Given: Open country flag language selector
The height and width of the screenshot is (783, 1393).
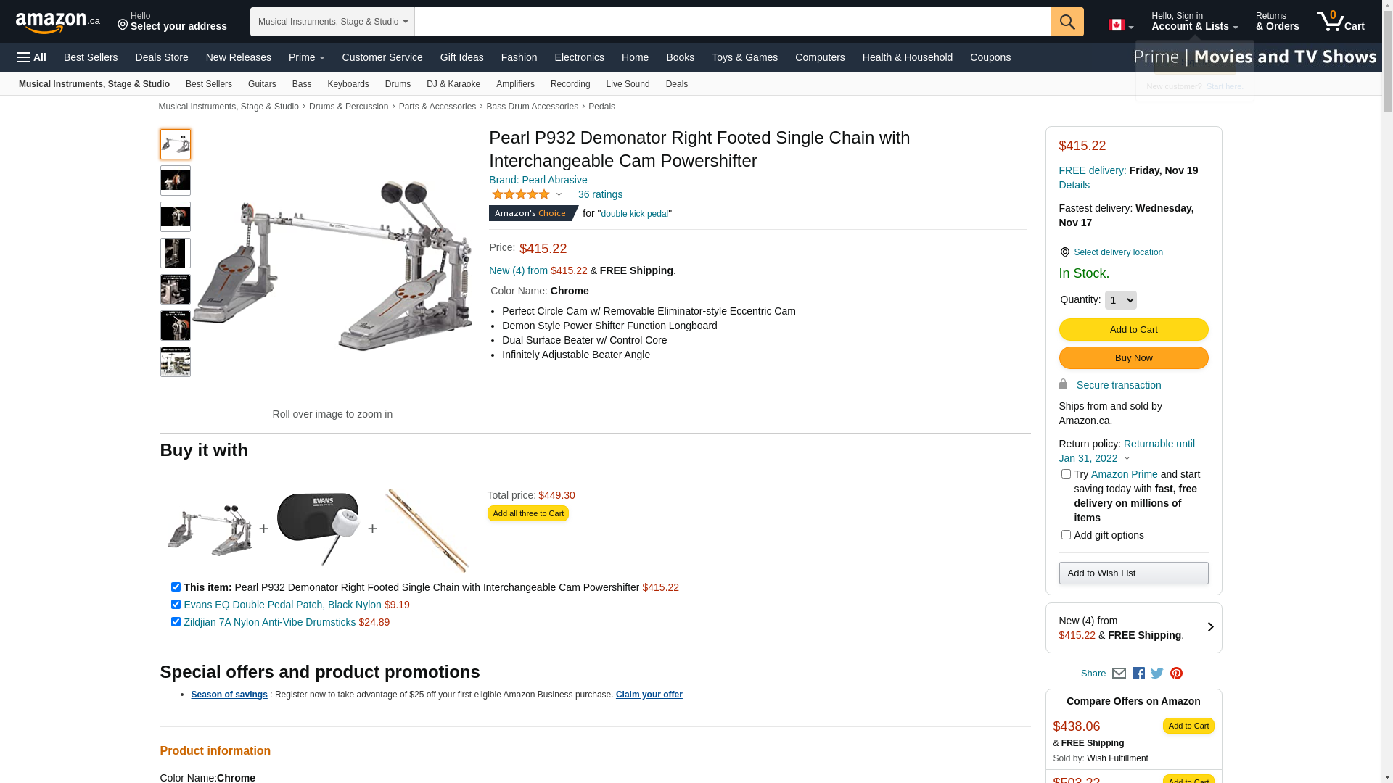Looking at the screenshot, I should tap(1121, 25).
